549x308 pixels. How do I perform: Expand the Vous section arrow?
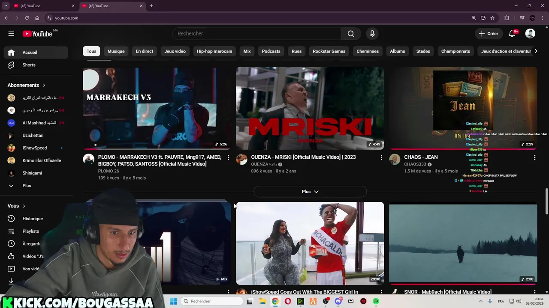coord(24,206)
